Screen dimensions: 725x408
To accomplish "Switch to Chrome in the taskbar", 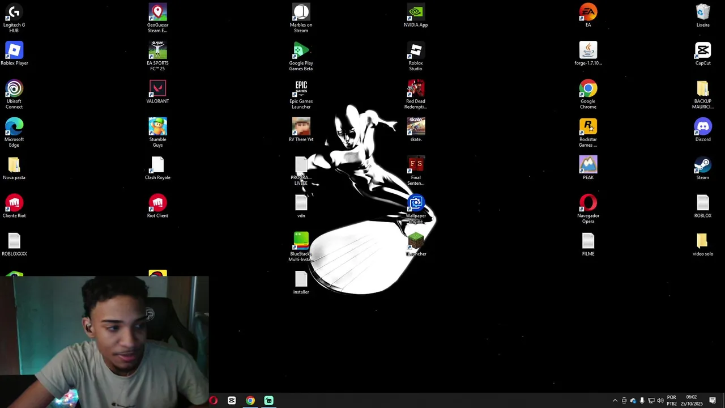I will (x=250, y=401).
